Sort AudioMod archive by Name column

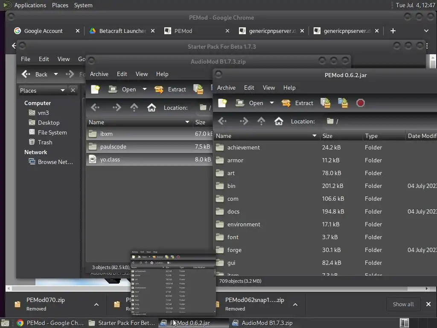(140, 122)
